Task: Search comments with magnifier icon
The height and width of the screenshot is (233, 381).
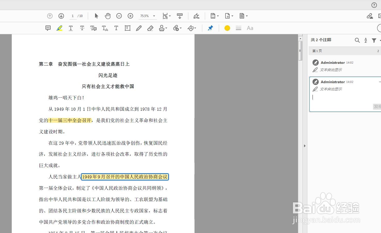Action: pyautogui.click(x=357, y=40)
